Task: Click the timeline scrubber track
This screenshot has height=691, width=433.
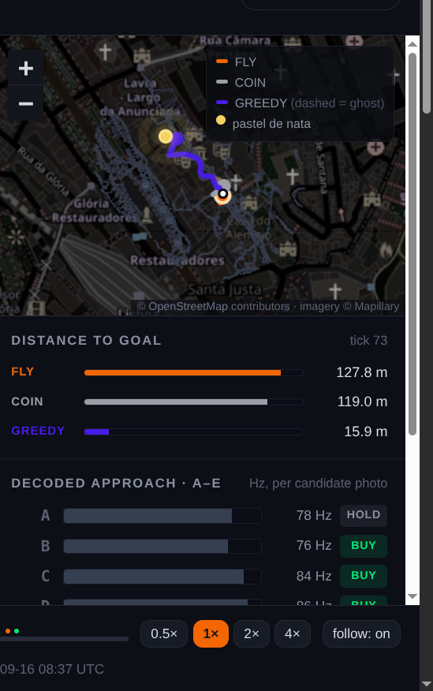Action: (x=65, y=639)
